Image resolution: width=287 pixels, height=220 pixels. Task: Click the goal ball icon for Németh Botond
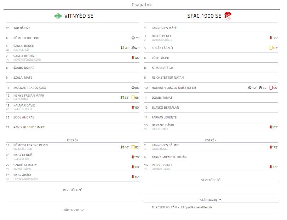pos(133,38)
